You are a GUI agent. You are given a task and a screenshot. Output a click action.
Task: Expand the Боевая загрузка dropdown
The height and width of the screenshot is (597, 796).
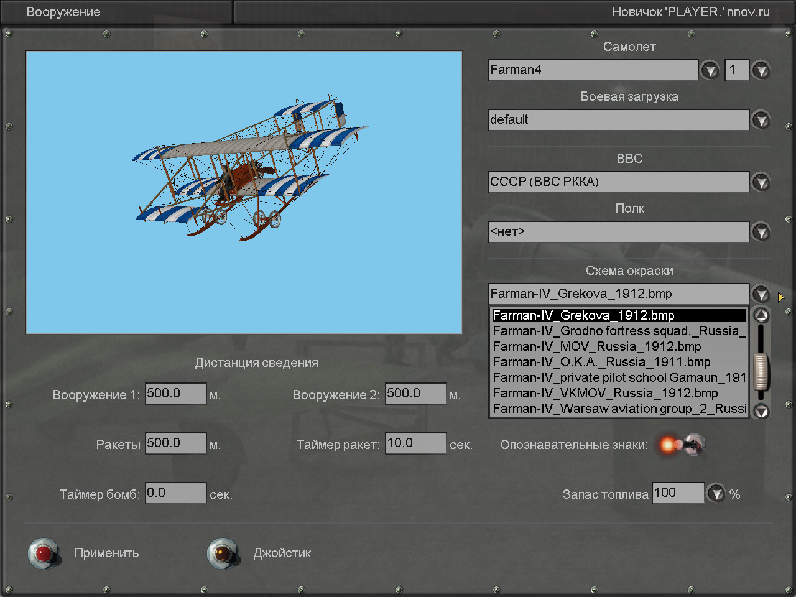(x=761, y=120)
